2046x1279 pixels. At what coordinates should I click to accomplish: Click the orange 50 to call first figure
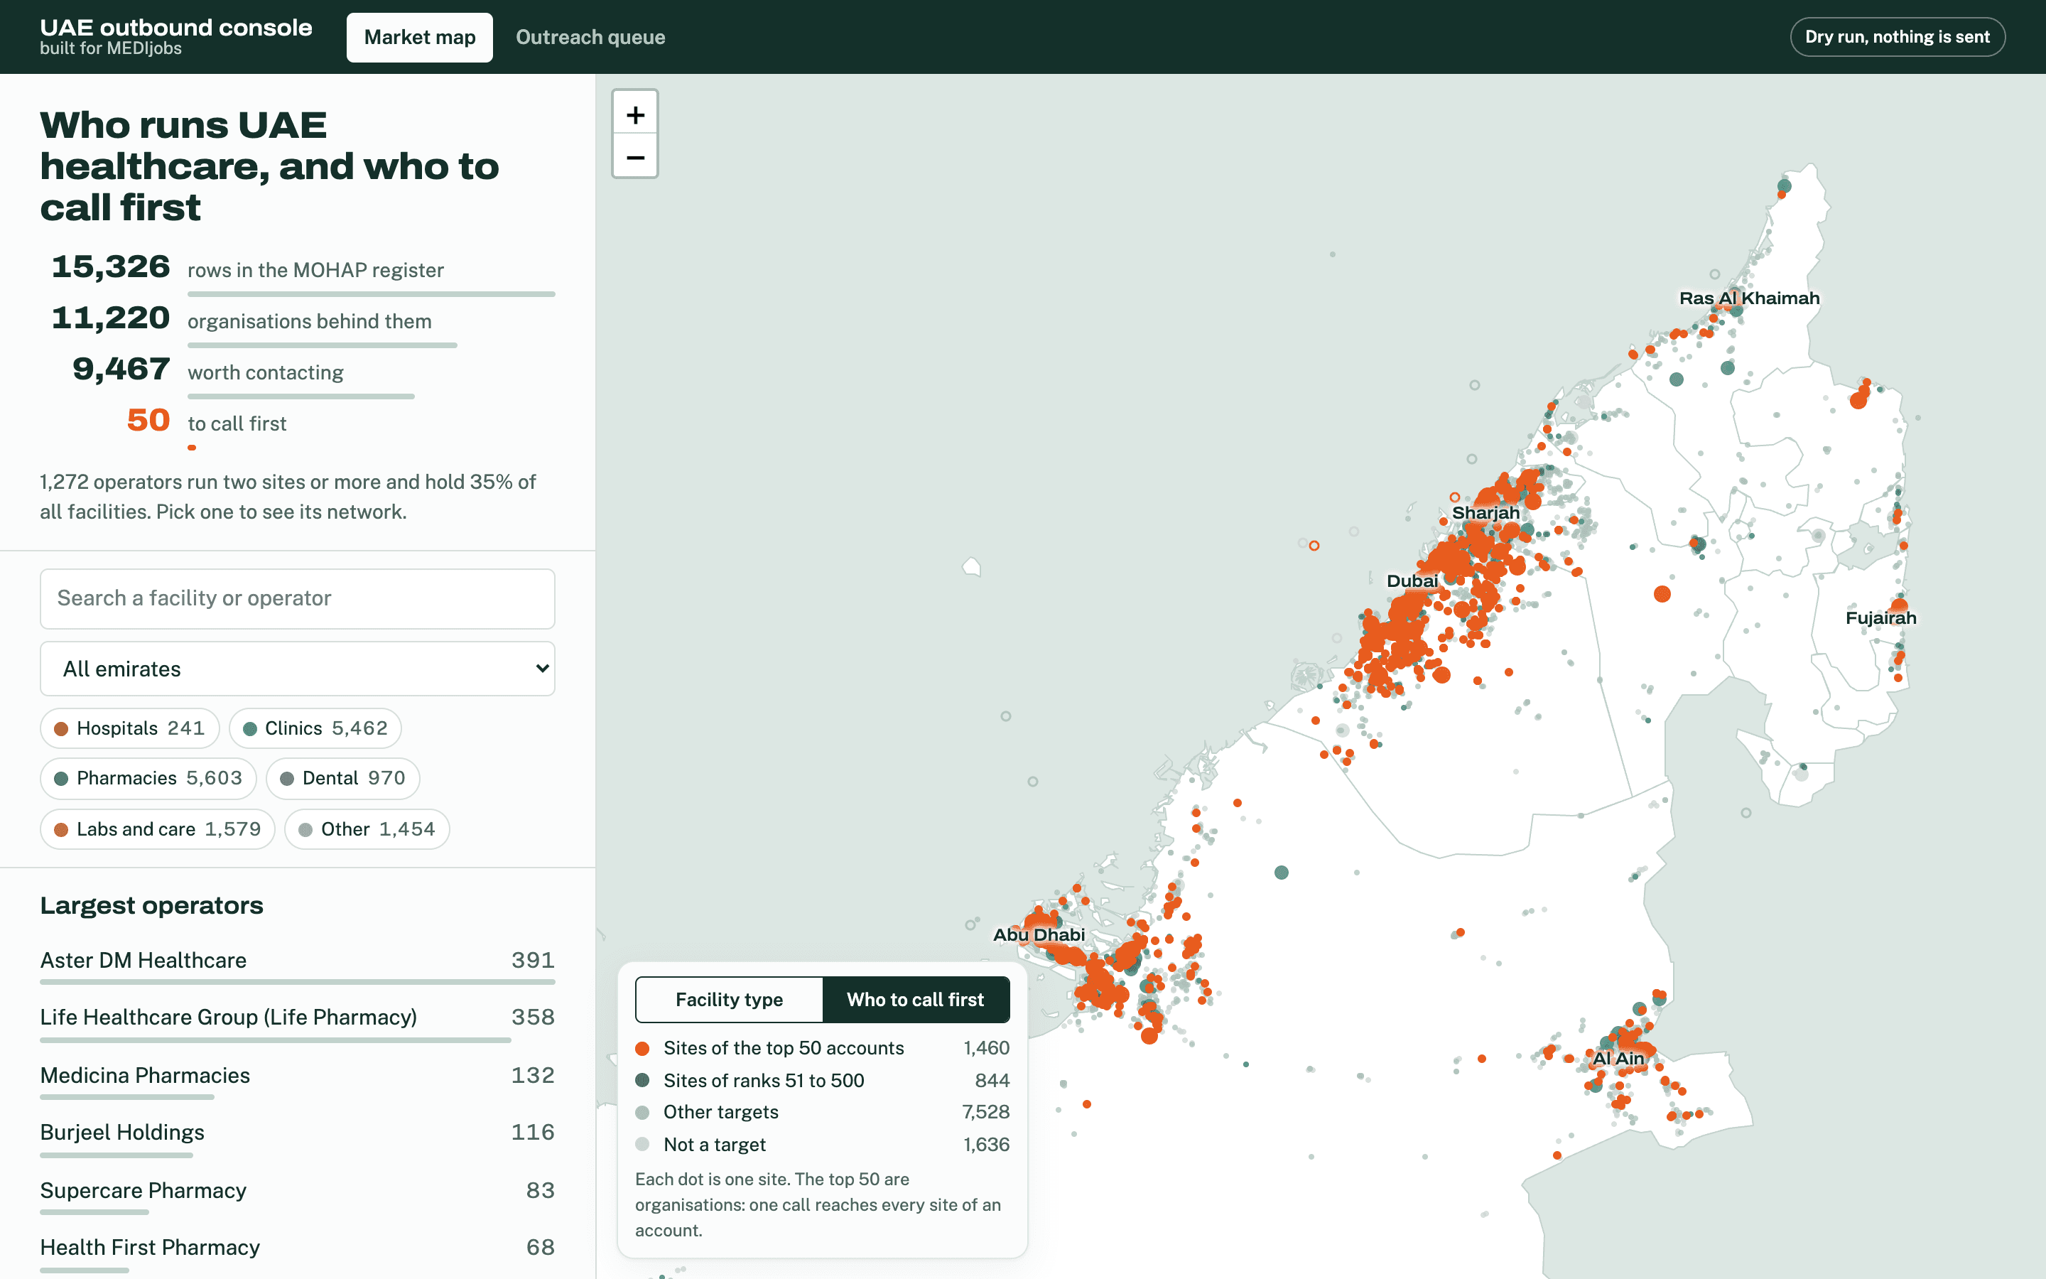click(x=148, y=421)
